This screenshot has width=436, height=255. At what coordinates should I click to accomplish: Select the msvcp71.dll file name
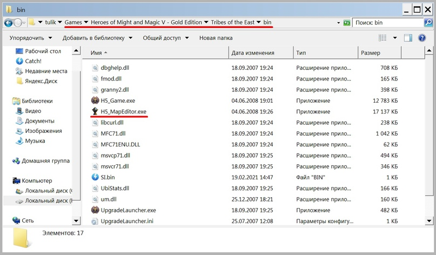click(116, 156)
